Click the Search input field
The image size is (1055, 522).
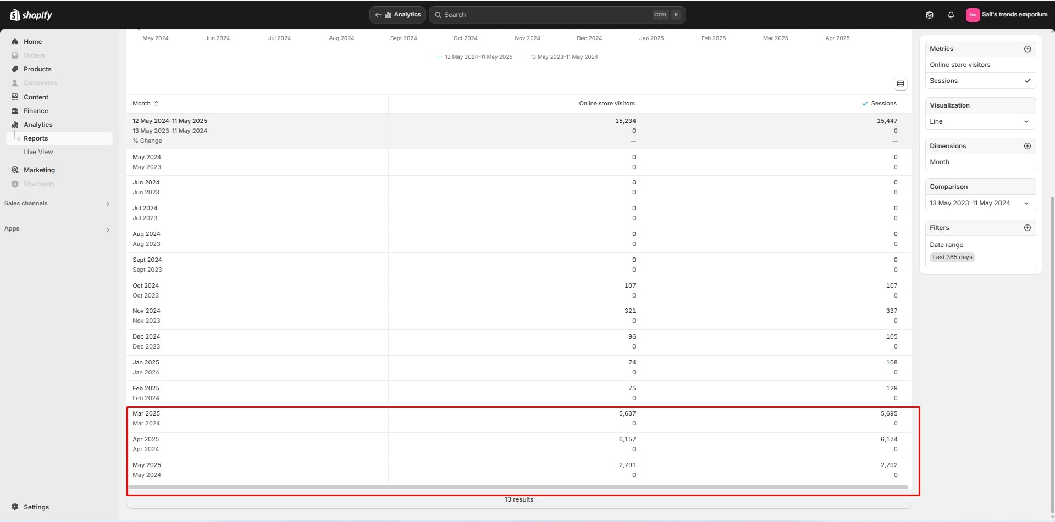(544, 15)
